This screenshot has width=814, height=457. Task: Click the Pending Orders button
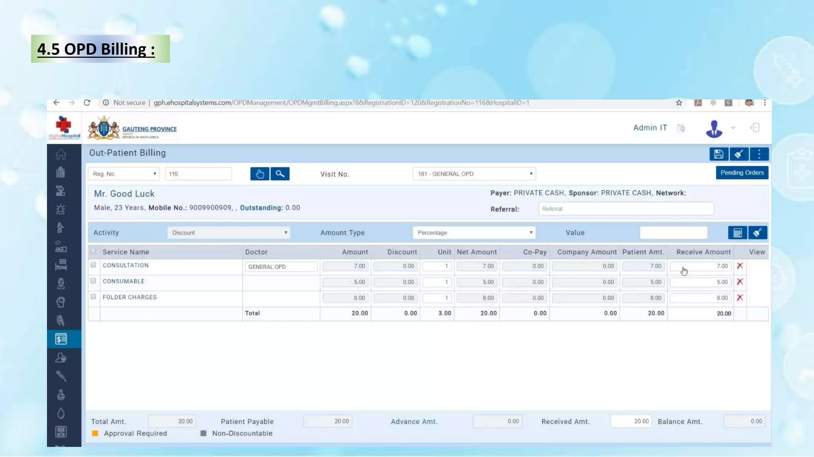pyautogui.click(x=742, y=173)
